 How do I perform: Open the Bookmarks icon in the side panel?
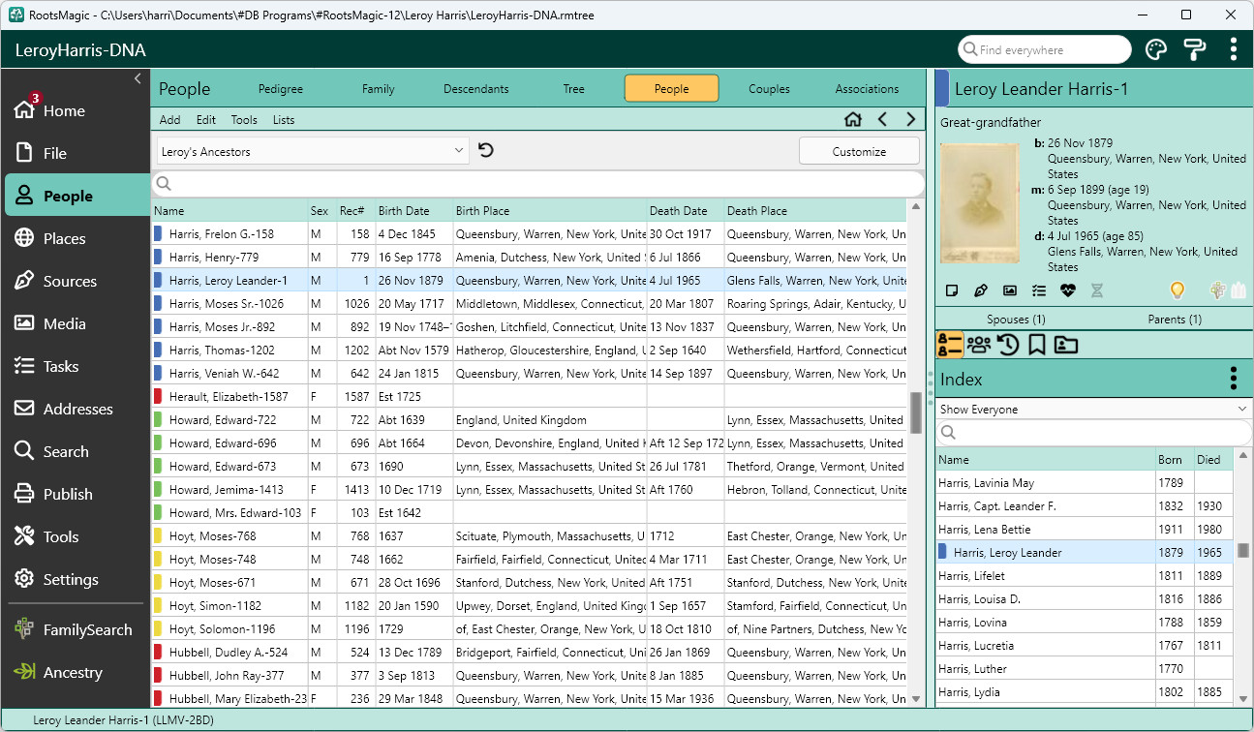pyautogui.click(x=1037, y=345)
